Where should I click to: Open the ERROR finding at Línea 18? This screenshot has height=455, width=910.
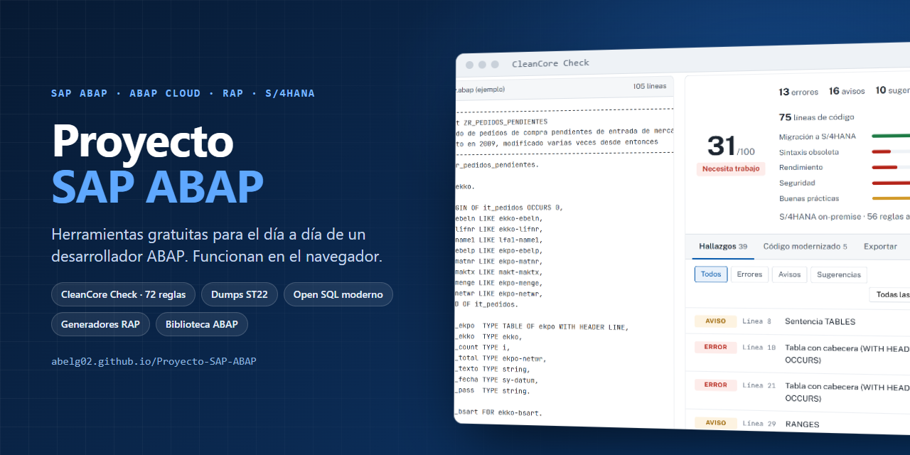[x=798, y=354]
